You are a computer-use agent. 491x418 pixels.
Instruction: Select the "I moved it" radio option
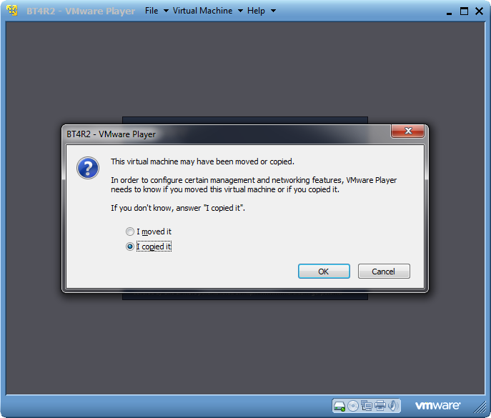pos(130,232)
